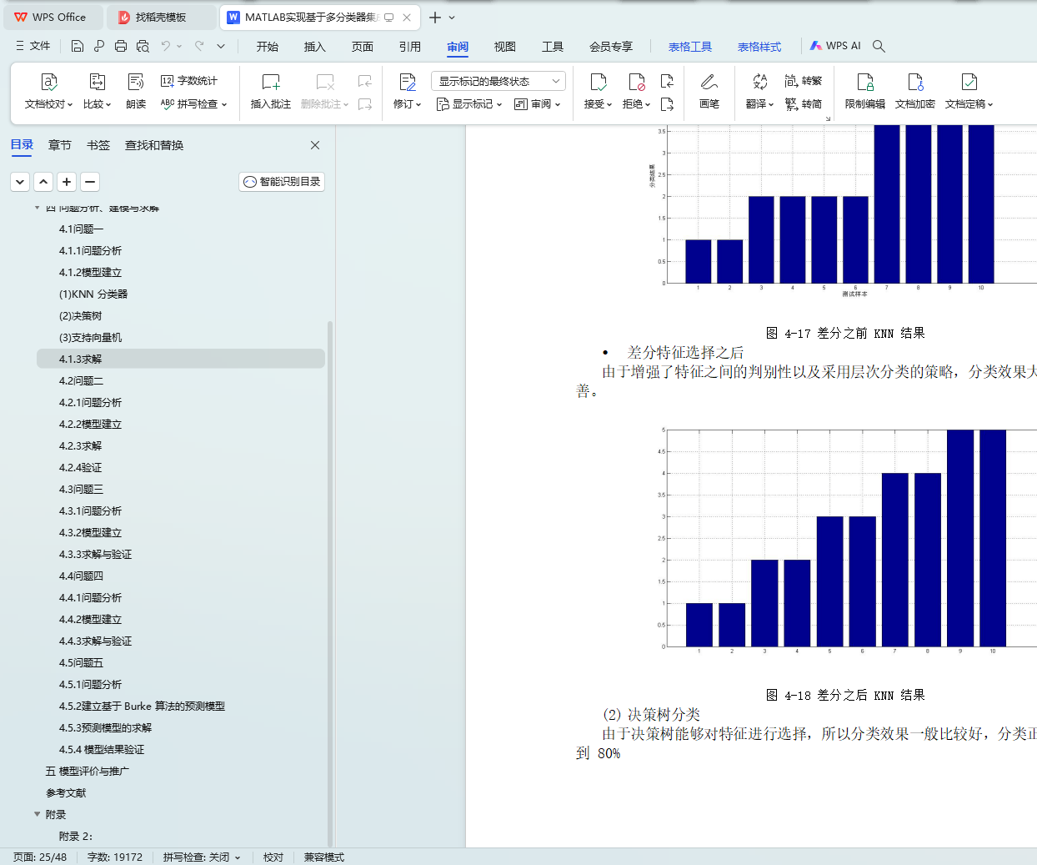This screenshot has height=865, width=1037.
Task: Expand outline levels with the down chevron button
Action: (20, 181)
